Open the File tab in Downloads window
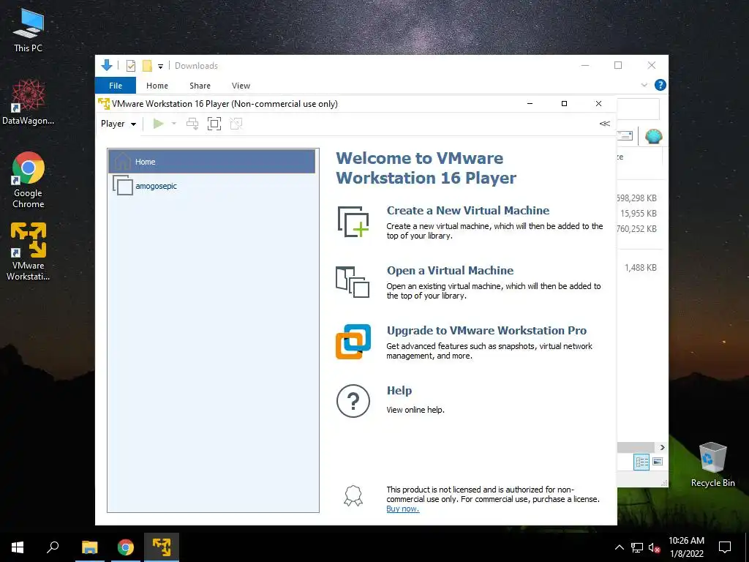 116,86
